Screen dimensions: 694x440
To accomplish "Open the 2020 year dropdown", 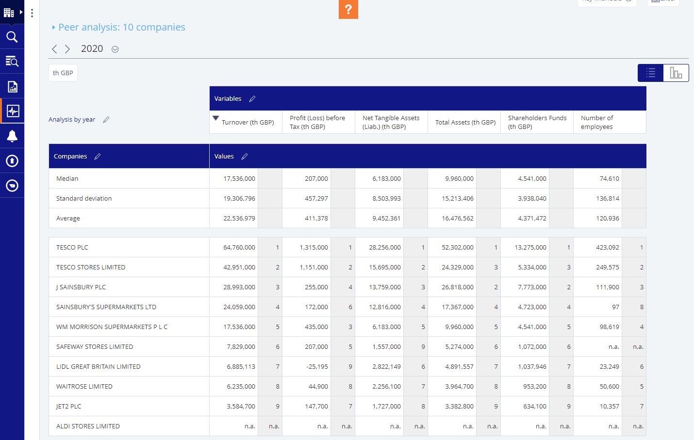I will (x=115, y=49).
